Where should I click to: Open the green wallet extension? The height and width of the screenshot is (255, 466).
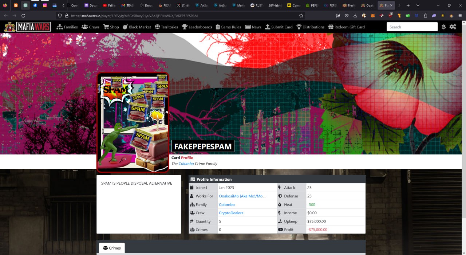tap(408, 16)
